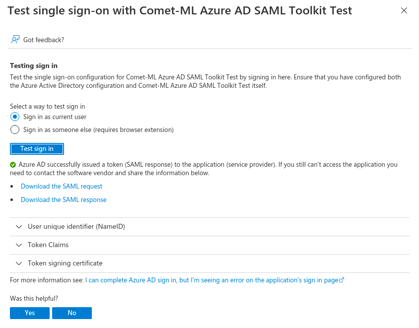This screenshot has width=419, height=328.
Task: Close the Test single sign-on panel
Action: [404, 10]
